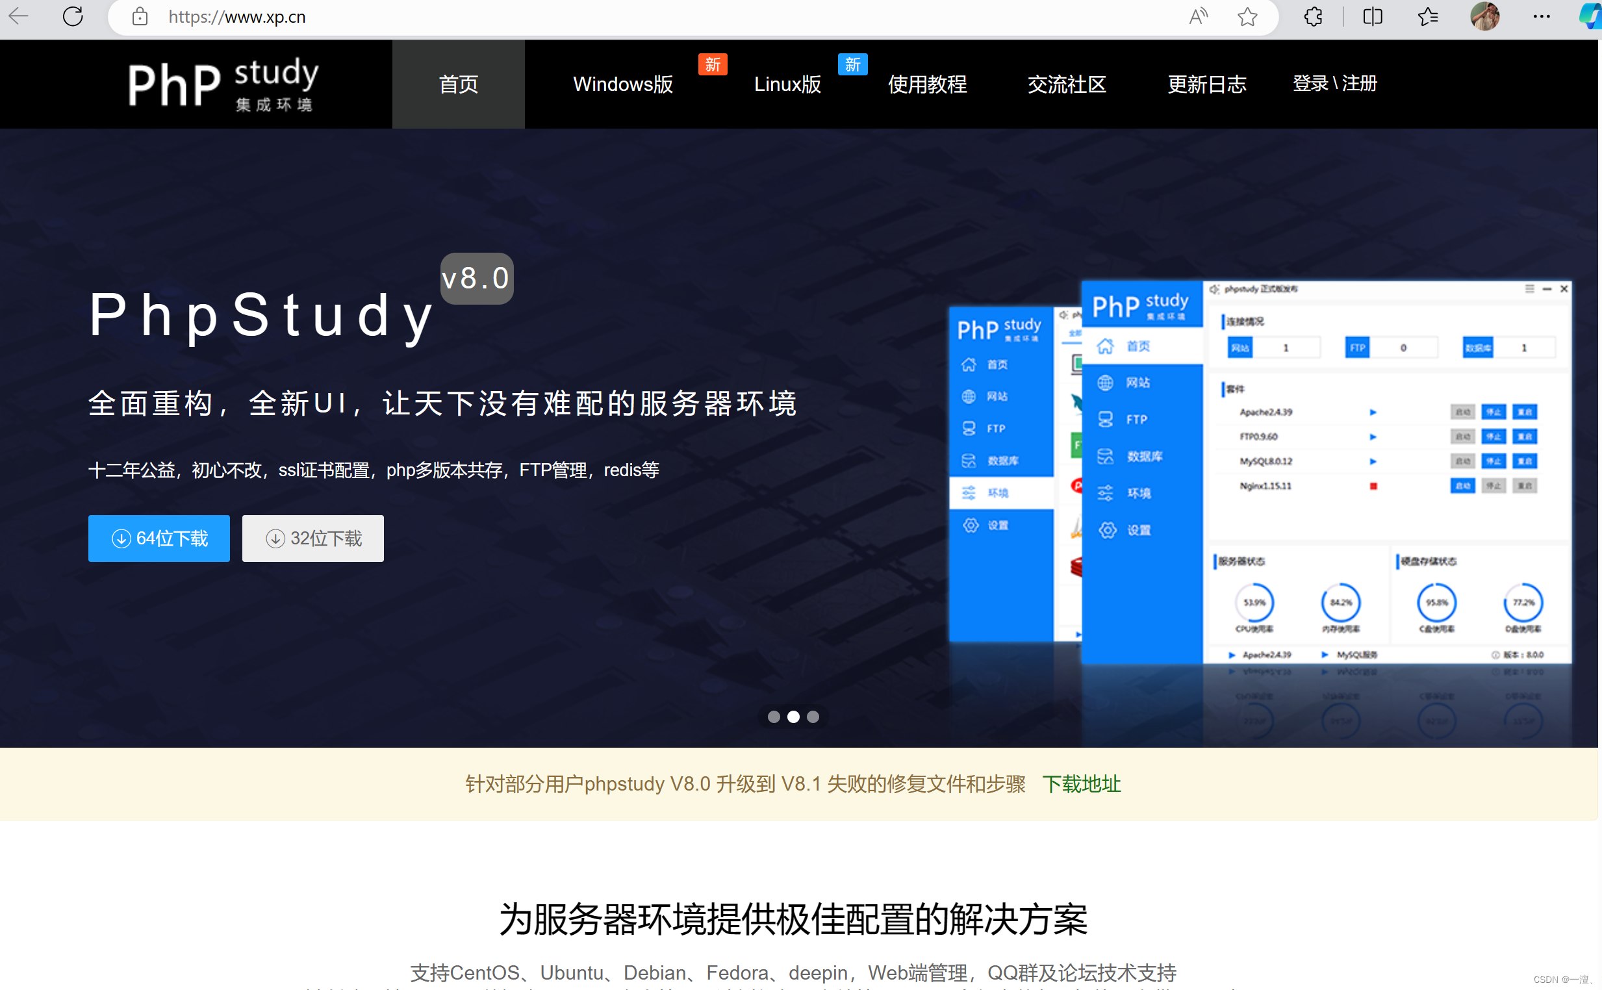Viewport: 1602px width, 990px height.
Task: Open the browser profile avatar
Action: coord(1485,16)
